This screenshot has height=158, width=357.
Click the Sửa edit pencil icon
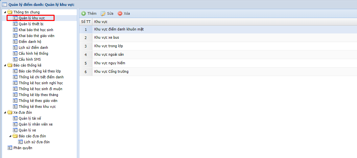point(103,13)
